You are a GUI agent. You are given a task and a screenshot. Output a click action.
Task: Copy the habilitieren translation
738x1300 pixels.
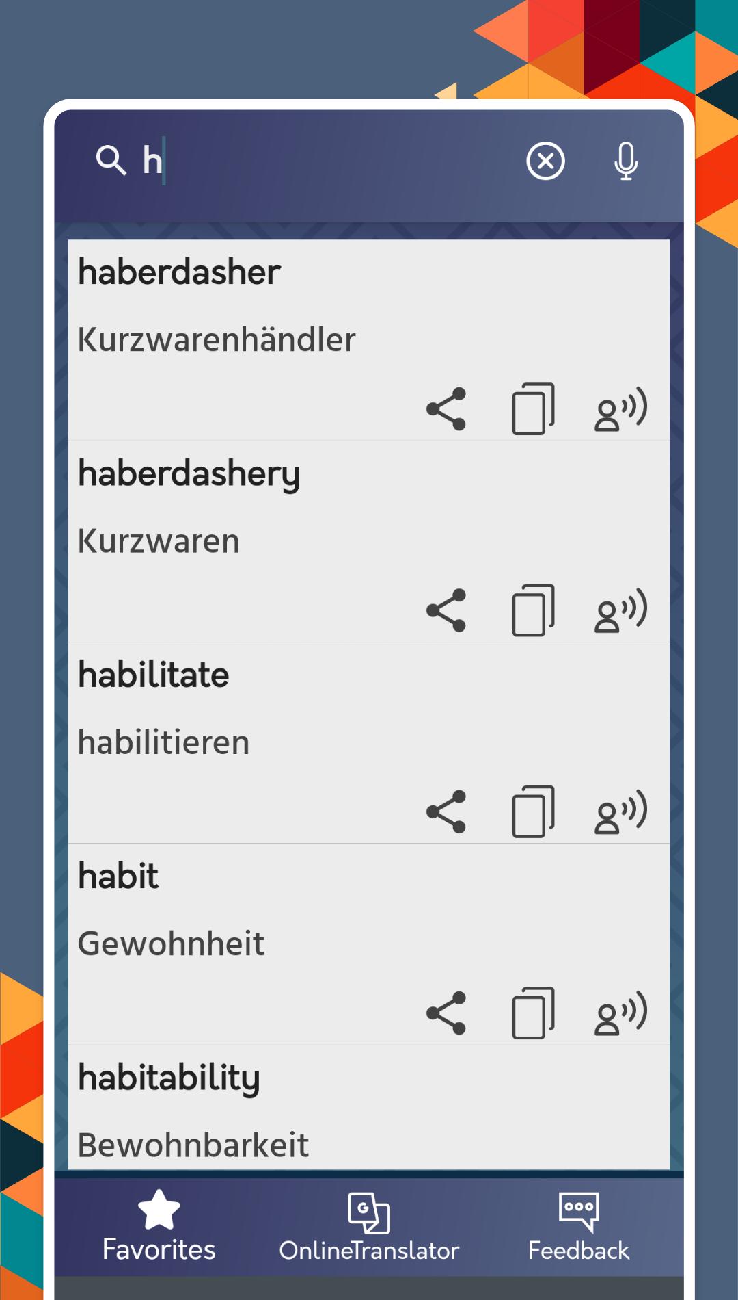534,811
